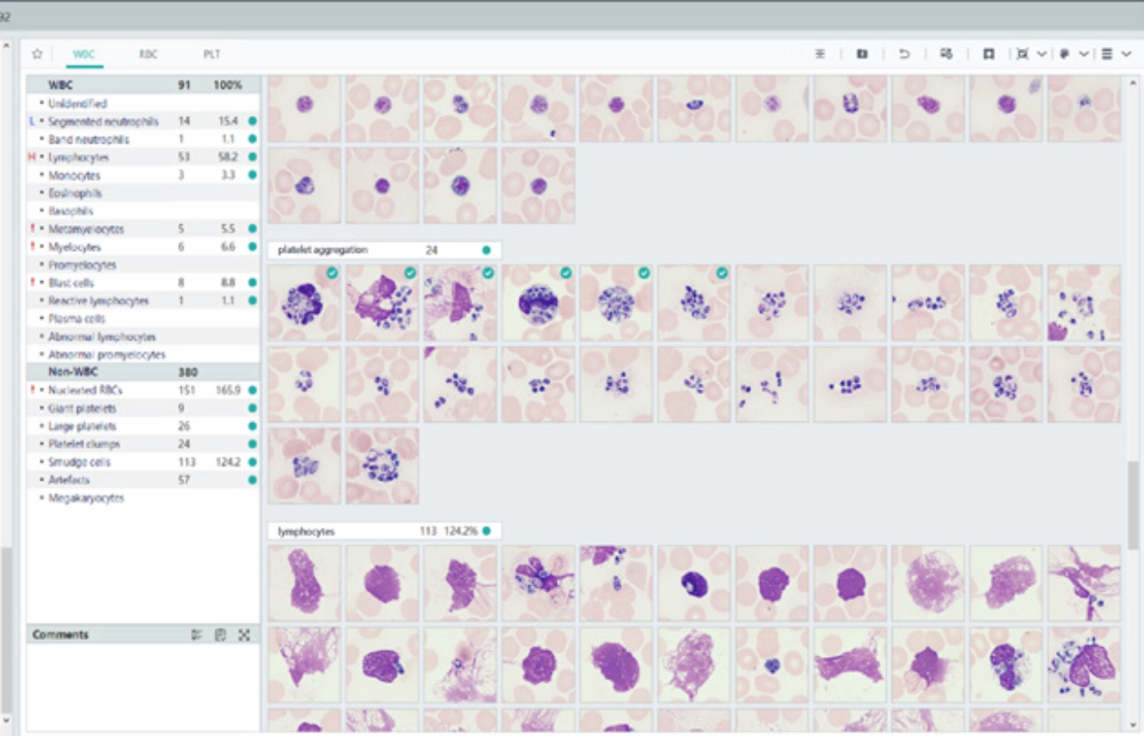
Task: Select the Basophils row
Action: 143,211
